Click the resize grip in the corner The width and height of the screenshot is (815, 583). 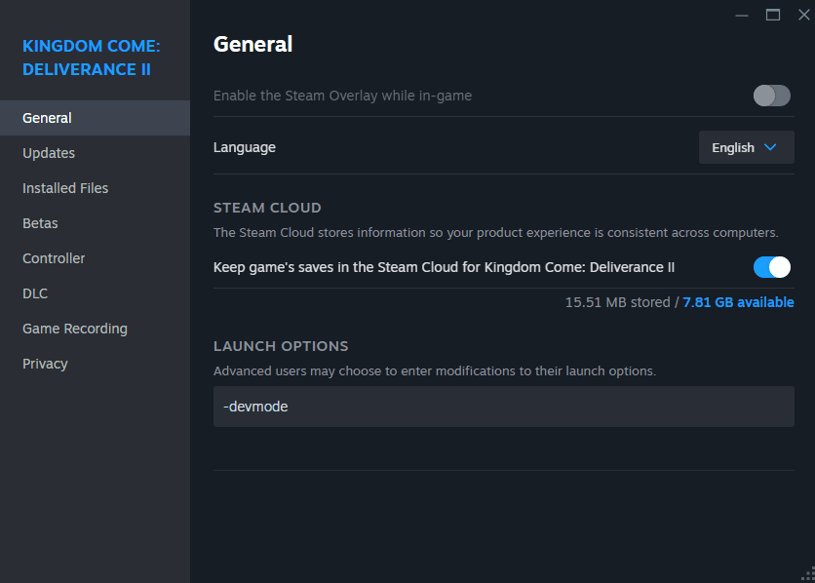[x=806, y=574]
